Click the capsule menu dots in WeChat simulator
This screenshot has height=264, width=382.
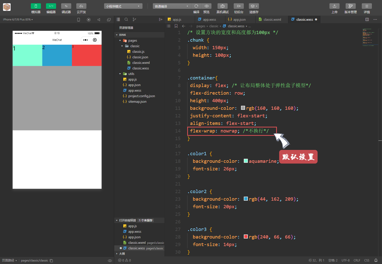86,40
